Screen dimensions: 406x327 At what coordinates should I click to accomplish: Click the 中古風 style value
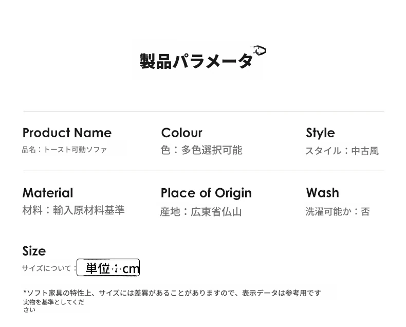pyautogui.click(x=365, y=151)
